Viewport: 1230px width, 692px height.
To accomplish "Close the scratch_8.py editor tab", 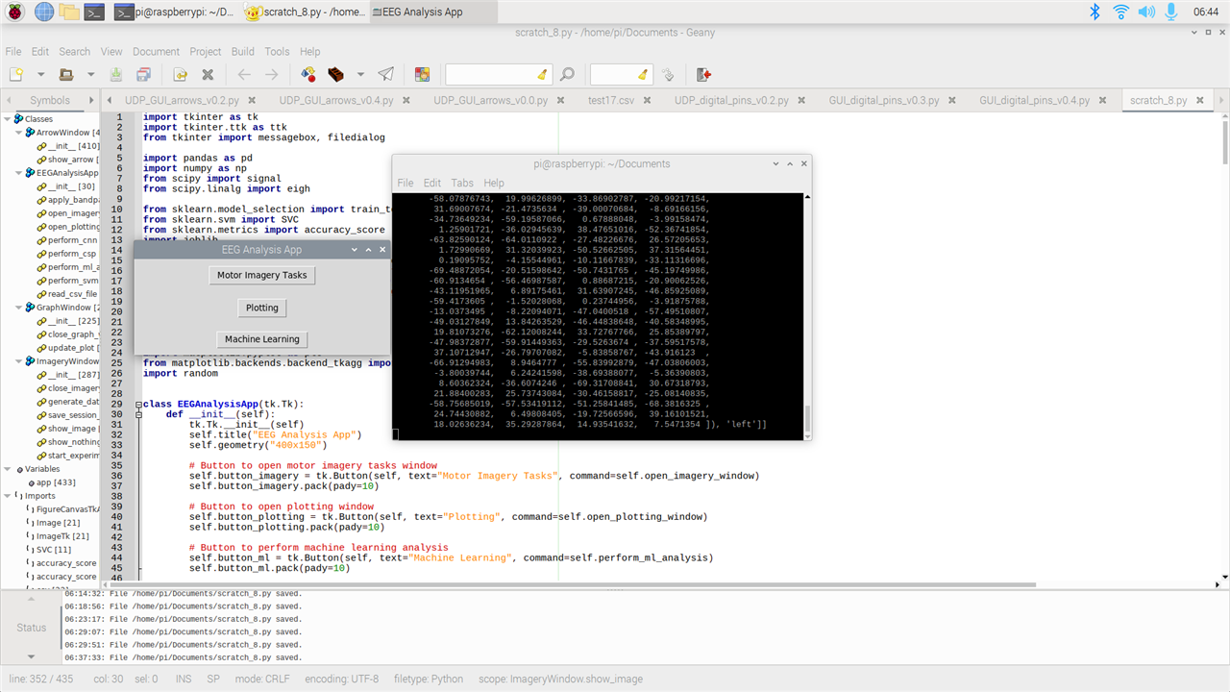I will click(1198, 100).
